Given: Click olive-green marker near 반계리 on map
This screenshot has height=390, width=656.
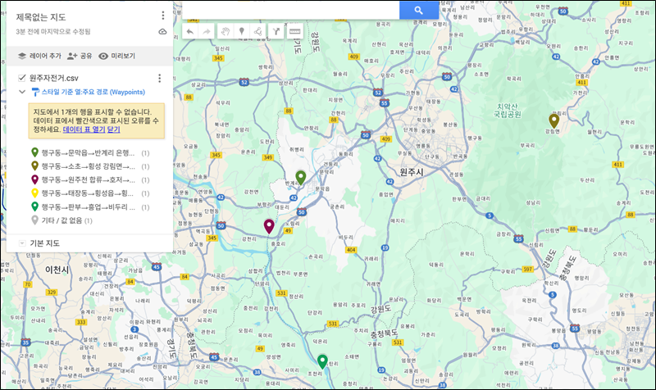Looking at the screenshot, I should click(x=300, y=177).
